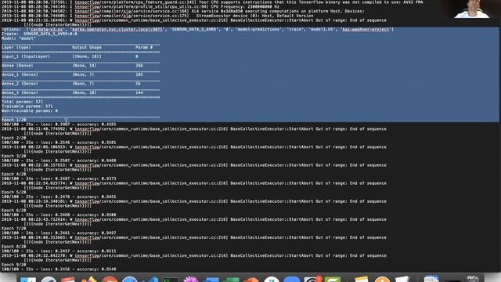The width and height of the screenshot is (501, 282).
Task: Click tensorflow link in log line below Epoch 4/20
Action: (87, 183)
